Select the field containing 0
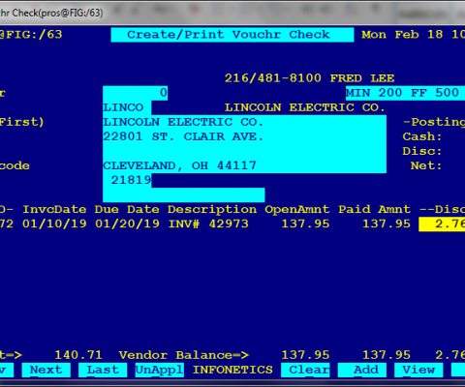The image size is (465, 387). coord(135,93)
